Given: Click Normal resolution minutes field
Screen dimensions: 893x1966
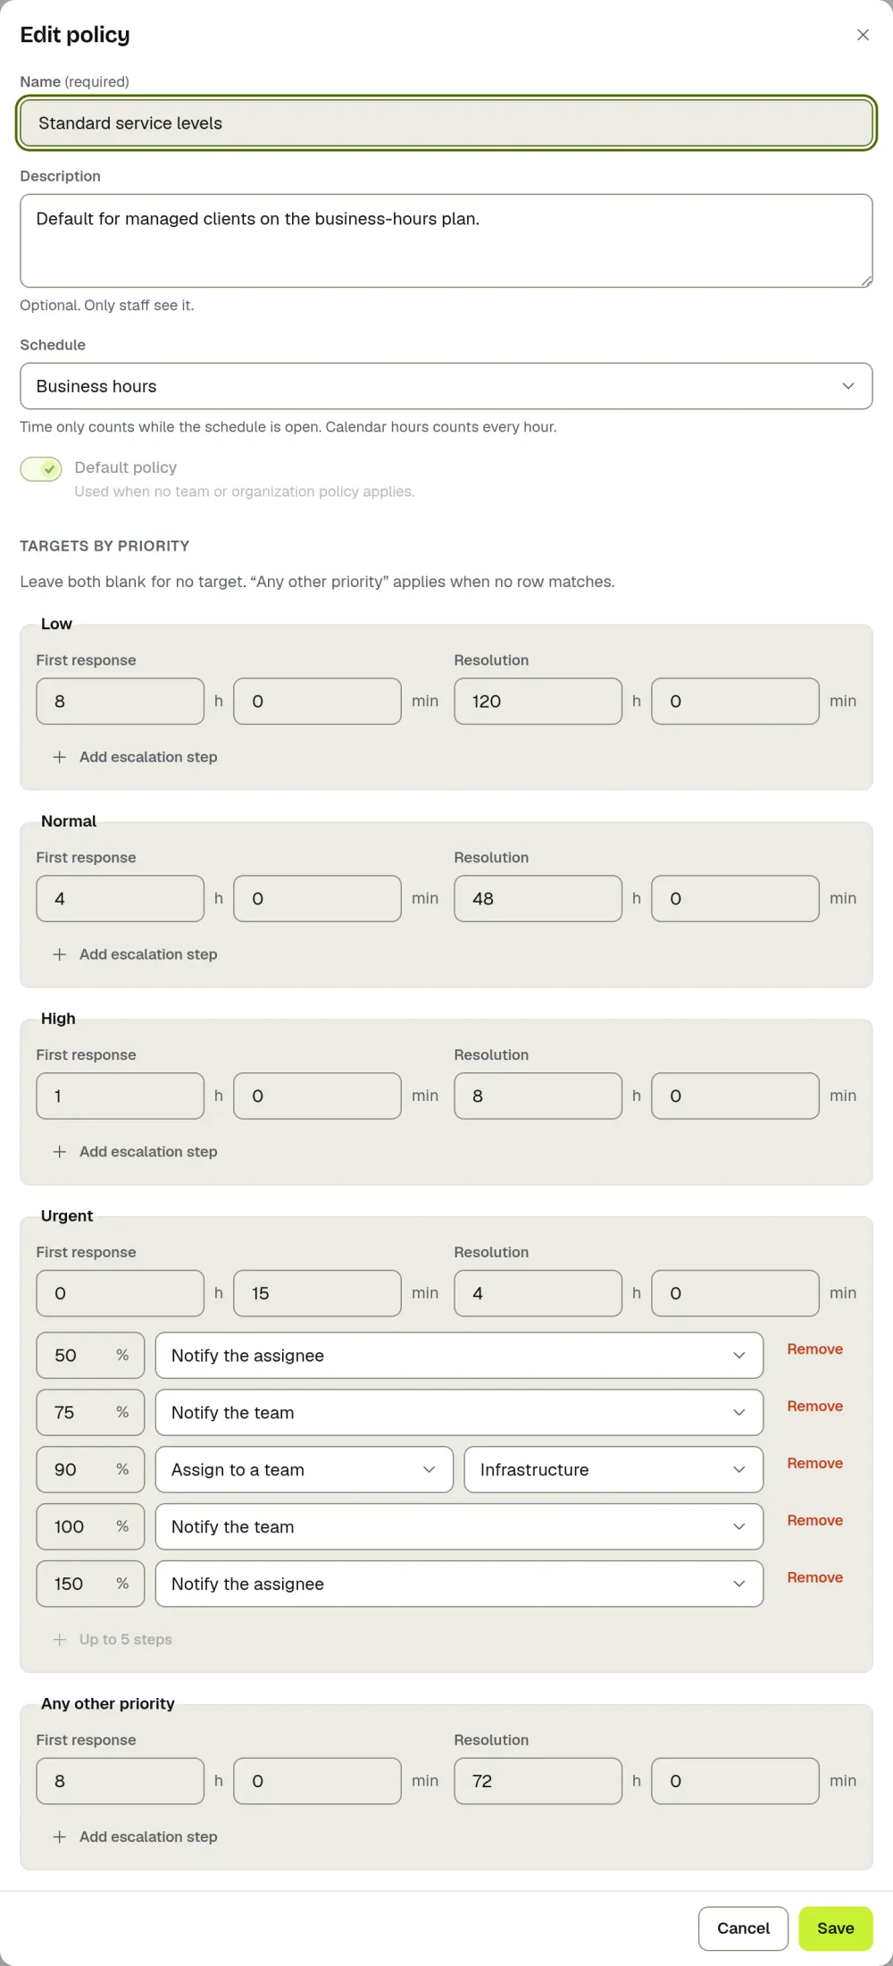Looking at the screenshot, I should [735, 899].
